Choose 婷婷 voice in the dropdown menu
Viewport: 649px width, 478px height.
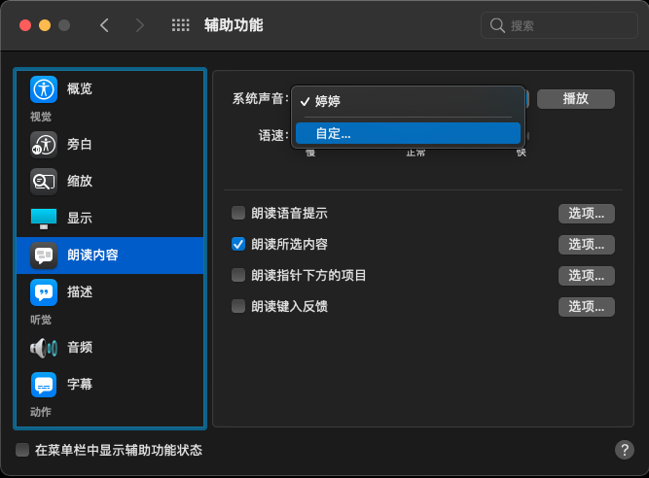[408, 101]
